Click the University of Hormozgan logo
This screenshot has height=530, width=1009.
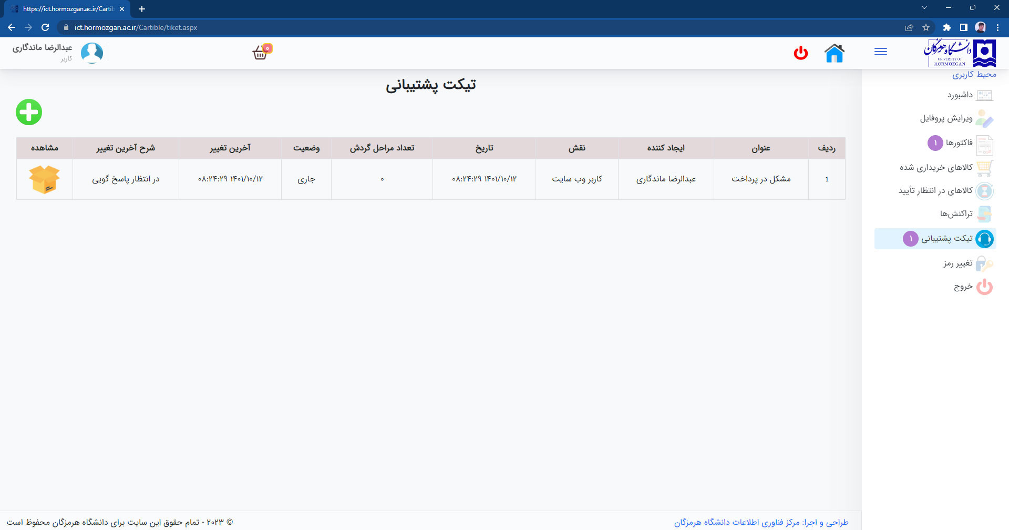tap(960, 53)
